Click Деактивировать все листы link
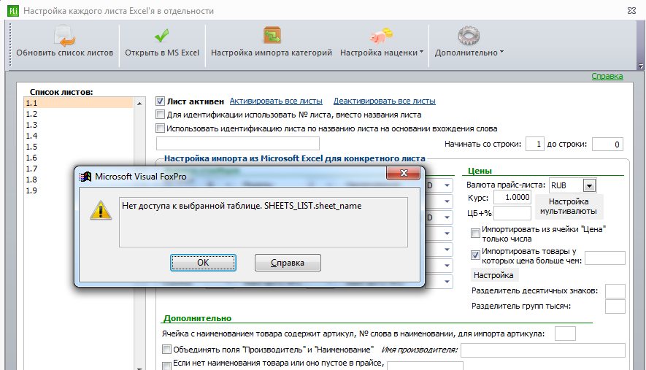This screenshot has height=370, width=646. [x=385, y=101]
